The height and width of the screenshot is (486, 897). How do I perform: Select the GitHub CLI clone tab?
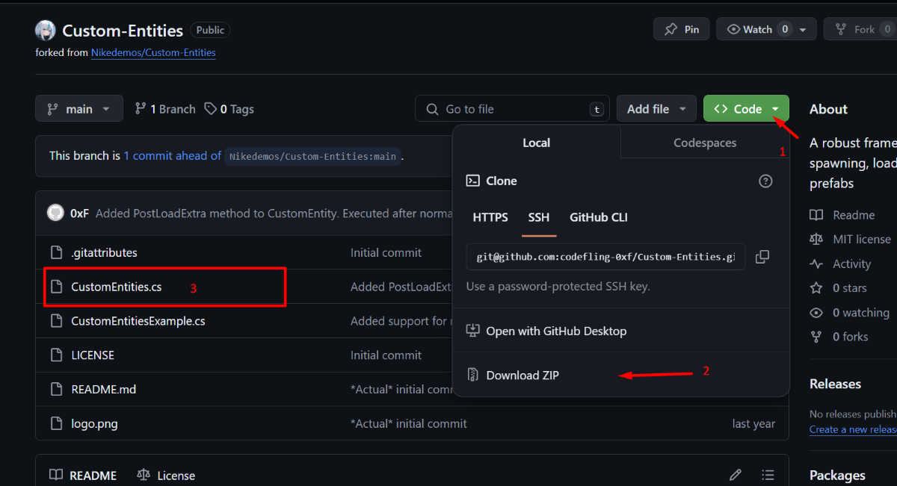point(598,217)
